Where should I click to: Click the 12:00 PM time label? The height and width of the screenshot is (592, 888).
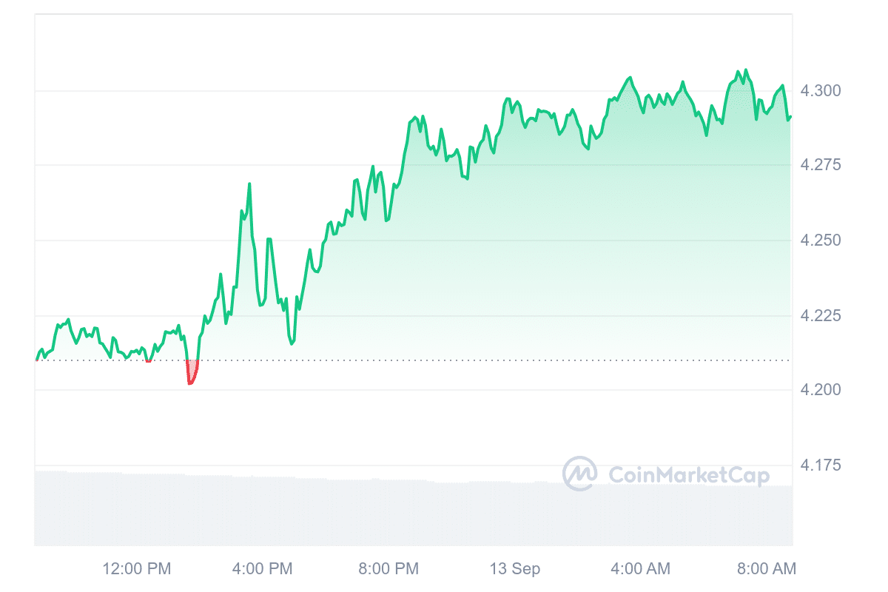point(136,569)
